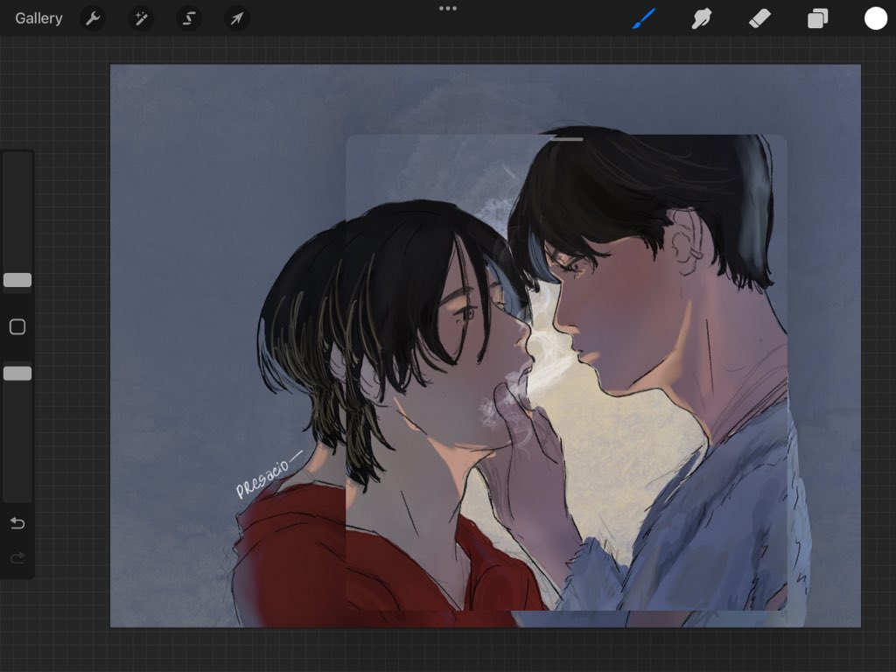
Task: Open the Gallery view
Action: click(x=38, y=18)
